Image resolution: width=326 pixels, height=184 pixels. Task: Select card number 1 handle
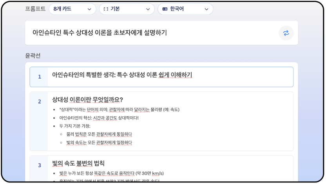coord(39,77)
